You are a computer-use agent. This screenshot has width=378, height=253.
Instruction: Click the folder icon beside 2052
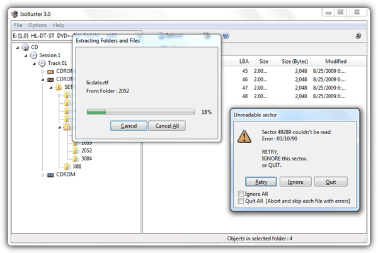click(x=76, y=150)
